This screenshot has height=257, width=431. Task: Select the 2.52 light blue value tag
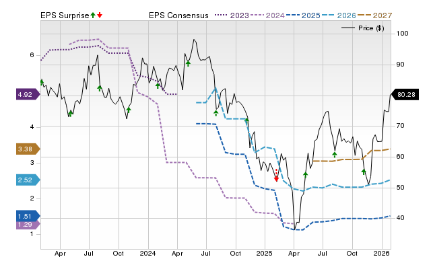click(28, 180)
